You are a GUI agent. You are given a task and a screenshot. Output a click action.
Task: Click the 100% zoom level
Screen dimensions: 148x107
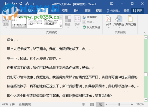tap(140, 104)
